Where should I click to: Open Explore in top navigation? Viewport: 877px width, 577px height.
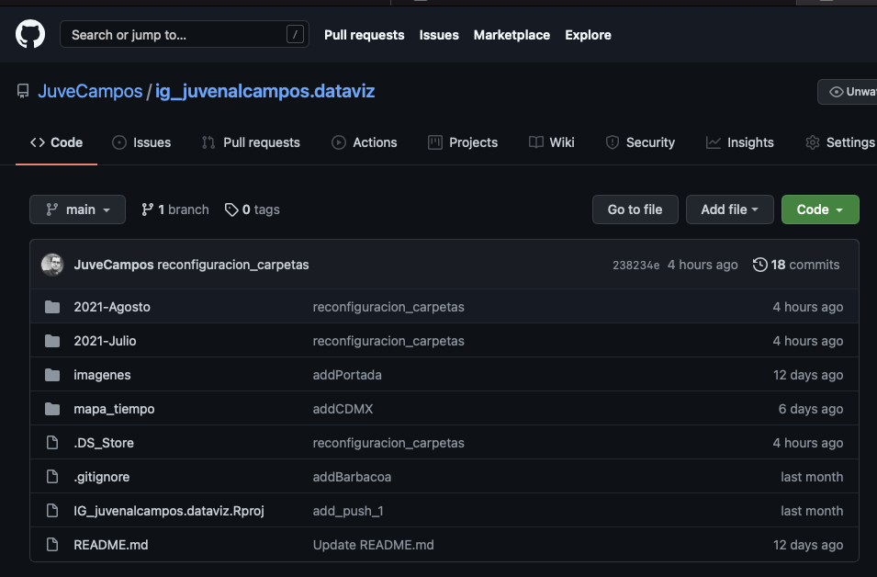click(x=588, y=35)
